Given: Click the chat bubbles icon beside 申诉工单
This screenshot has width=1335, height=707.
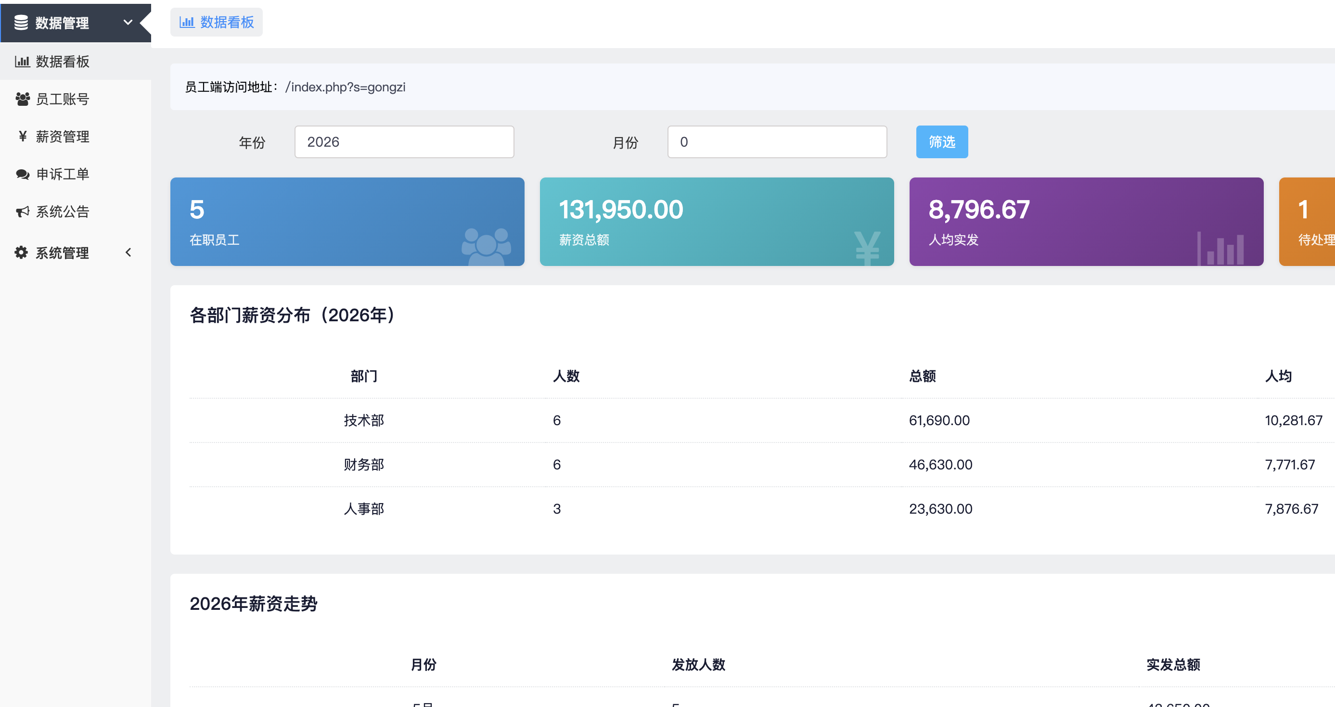Looking at the screenshot, I should click(22, 174).
